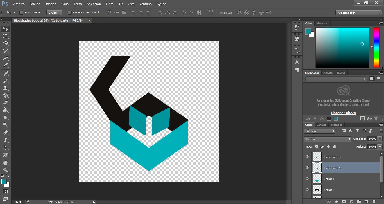
Task: Toggle Quick Mask mode
Action: click(x=5, y=192)
